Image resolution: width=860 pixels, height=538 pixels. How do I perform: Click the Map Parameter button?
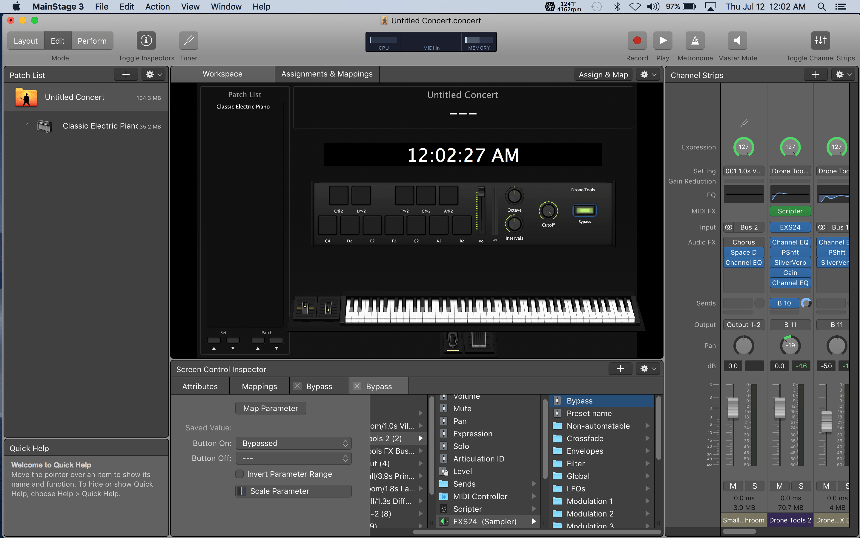point(271,408)
